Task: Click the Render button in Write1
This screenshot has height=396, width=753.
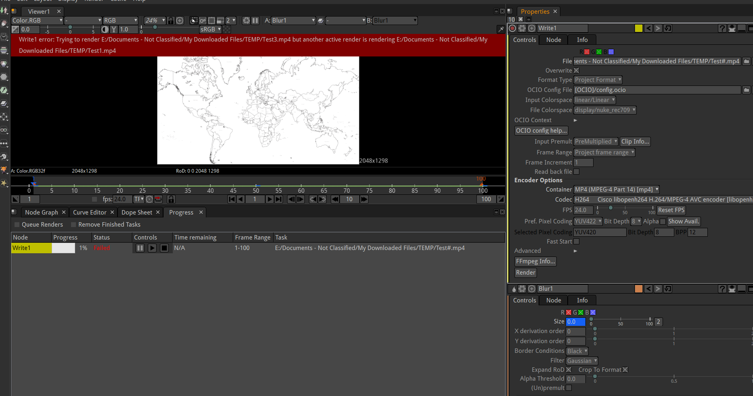Action: click(x=525, y=273)
